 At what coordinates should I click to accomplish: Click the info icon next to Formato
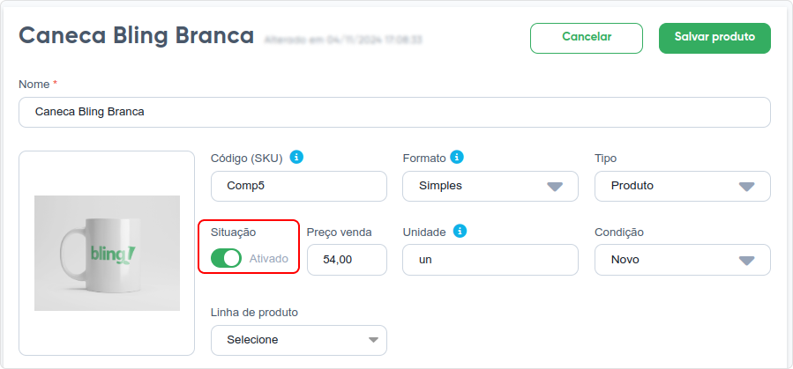tap(457, 157)
